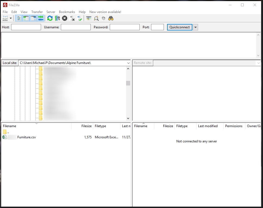This screenshot has width=263, height=208.
Task: Sort remote files by Filename column
Action: (143, 126)
